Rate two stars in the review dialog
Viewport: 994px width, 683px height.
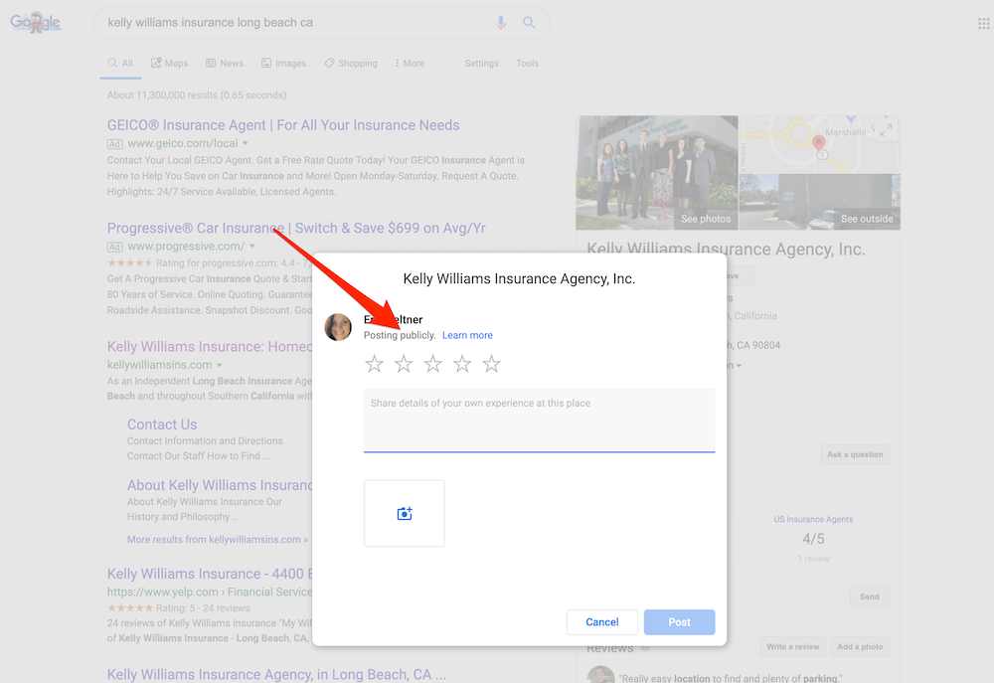[x=404, y=364]
